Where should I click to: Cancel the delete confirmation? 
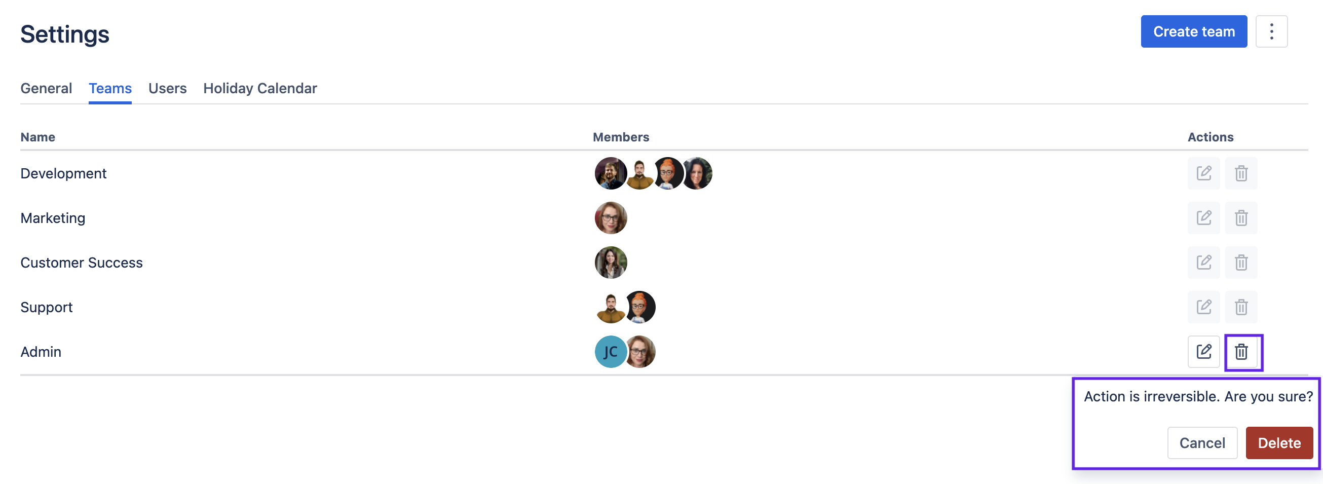point(1202,443)
